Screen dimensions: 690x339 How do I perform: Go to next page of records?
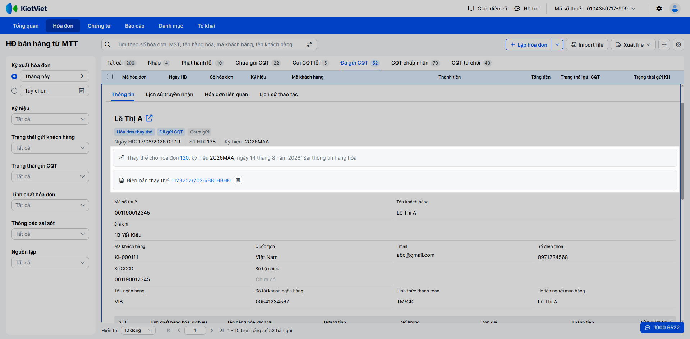click(212, 330)
